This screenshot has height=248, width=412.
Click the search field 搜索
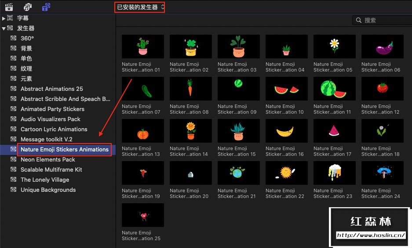382,20
